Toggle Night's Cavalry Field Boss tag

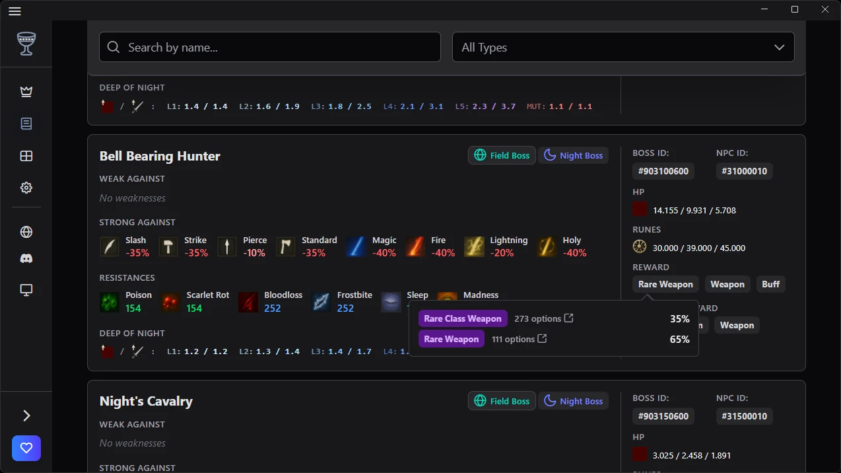click(502, 401)
